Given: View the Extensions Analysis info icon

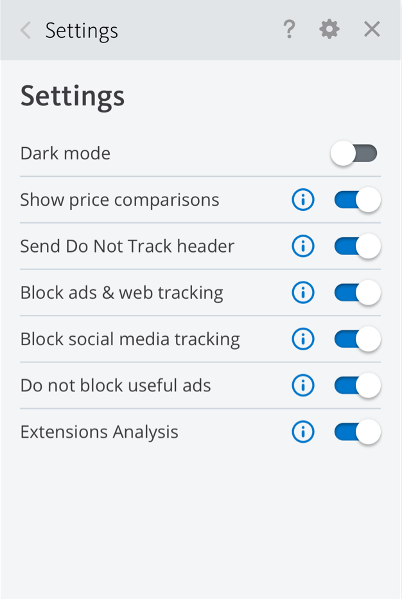Looking at the screenshot, I should (x=302, y=432).
